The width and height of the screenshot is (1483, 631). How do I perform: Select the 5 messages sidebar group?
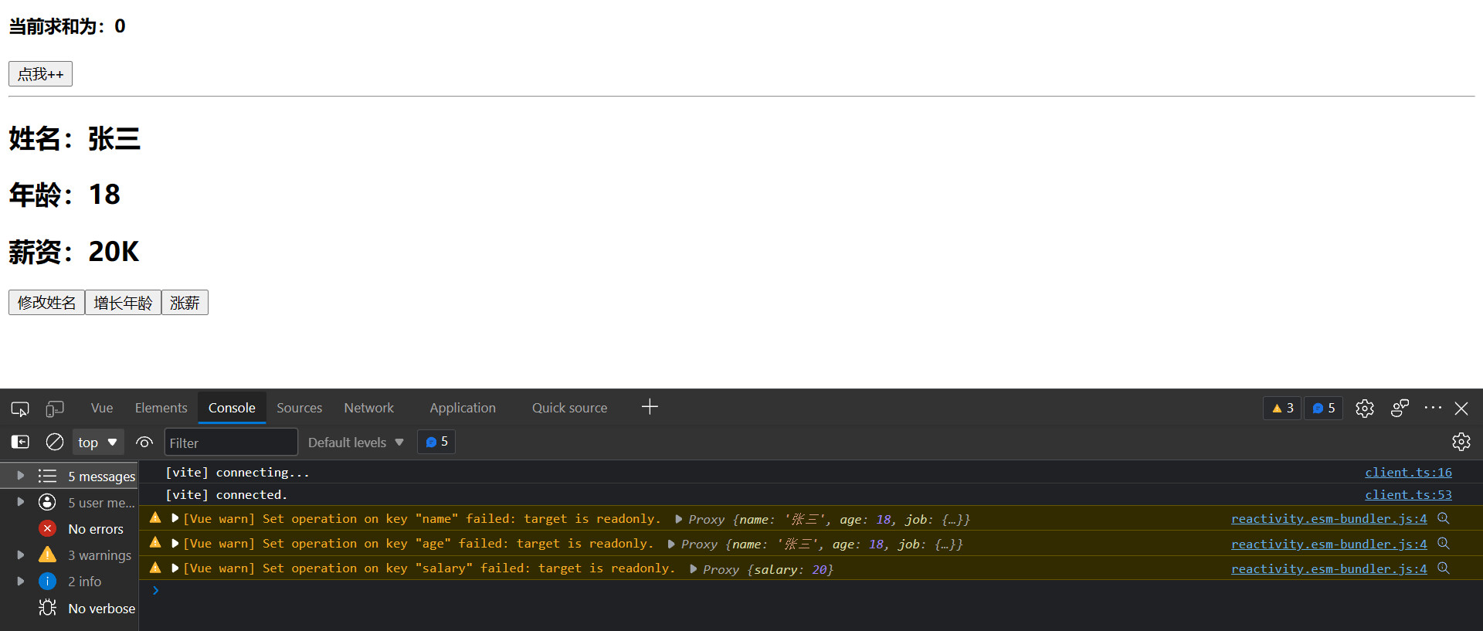coord(70,476)
